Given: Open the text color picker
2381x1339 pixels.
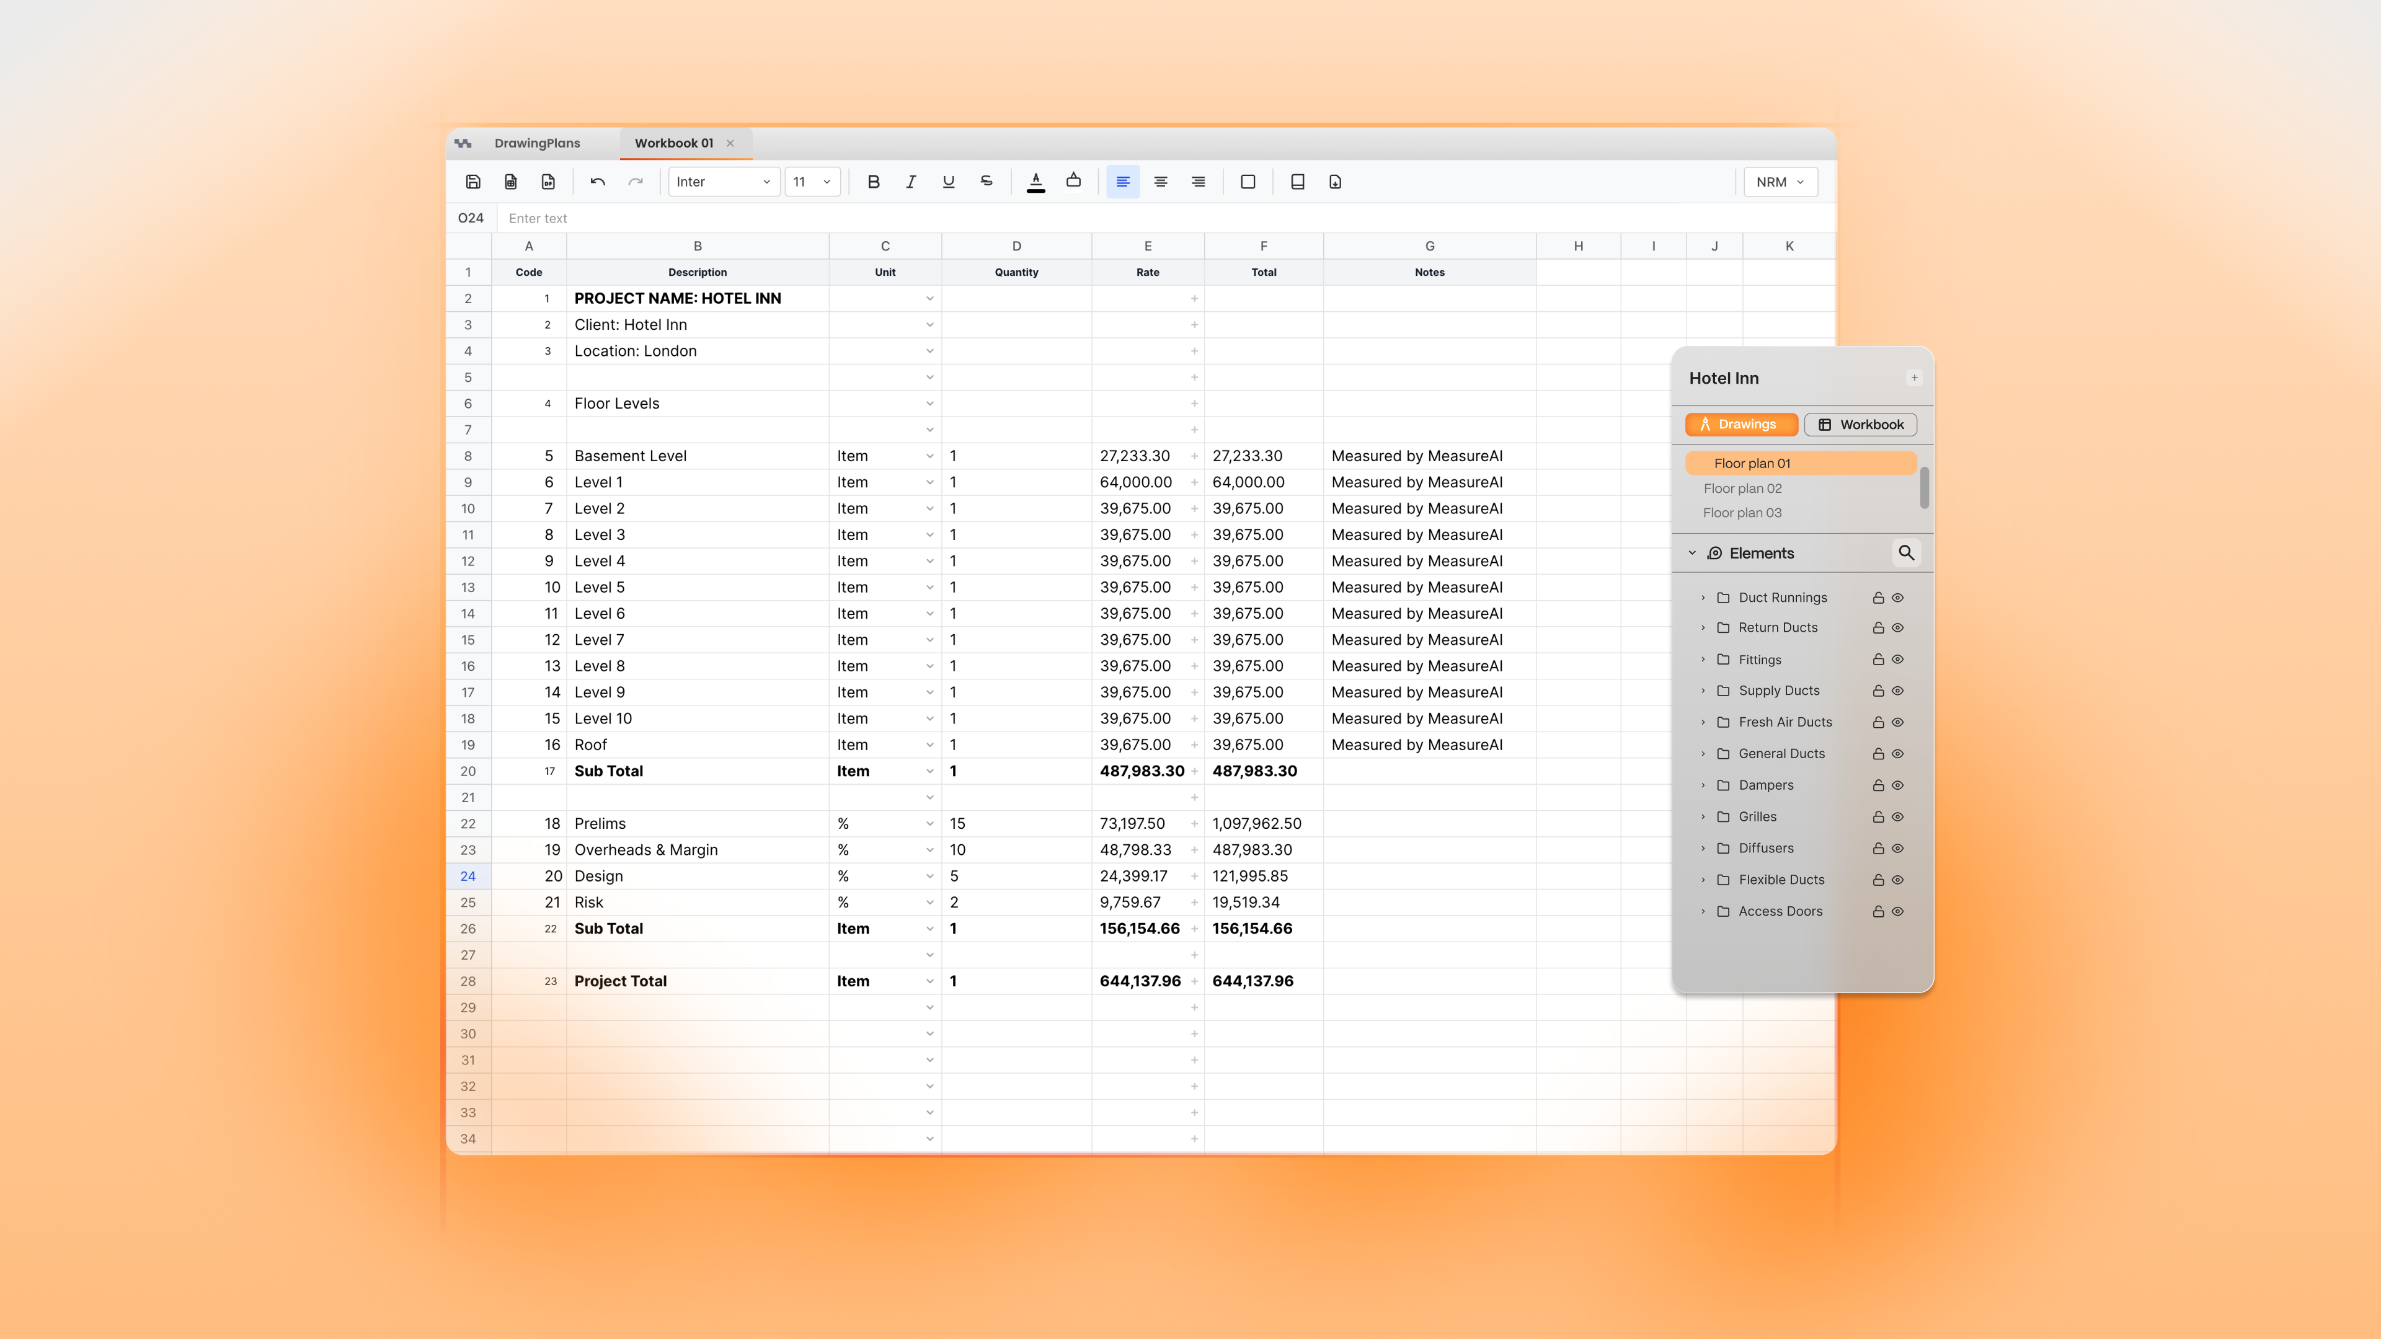Looking at the screenshot, I should [1036, 182].
